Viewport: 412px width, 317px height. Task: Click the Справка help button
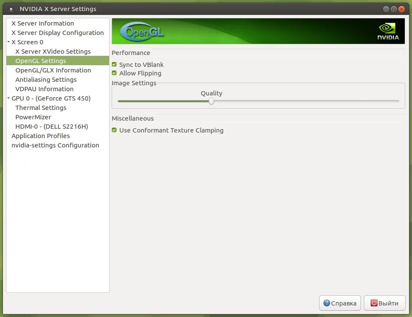[x=340, y=303]
